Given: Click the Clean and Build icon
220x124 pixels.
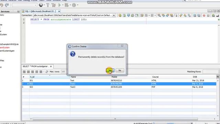Looking at the screenshot, I should click(54, 5).
